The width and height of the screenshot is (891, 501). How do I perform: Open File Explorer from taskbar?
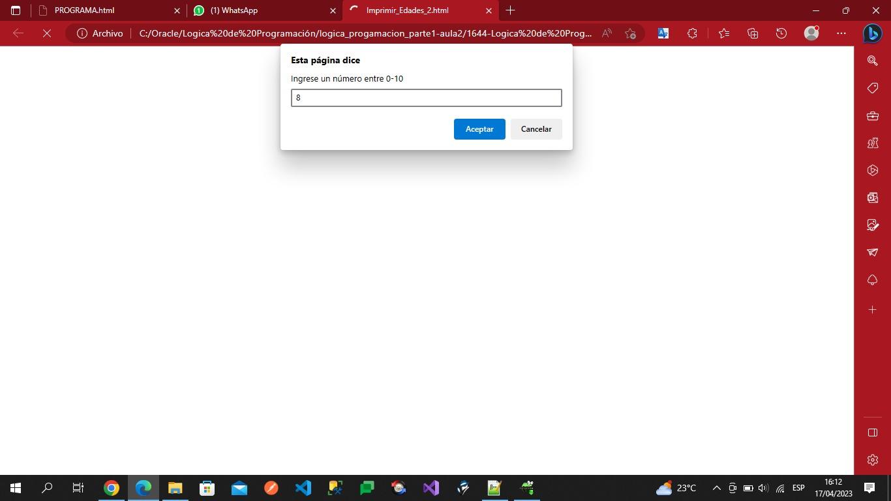tap(175, 488)
